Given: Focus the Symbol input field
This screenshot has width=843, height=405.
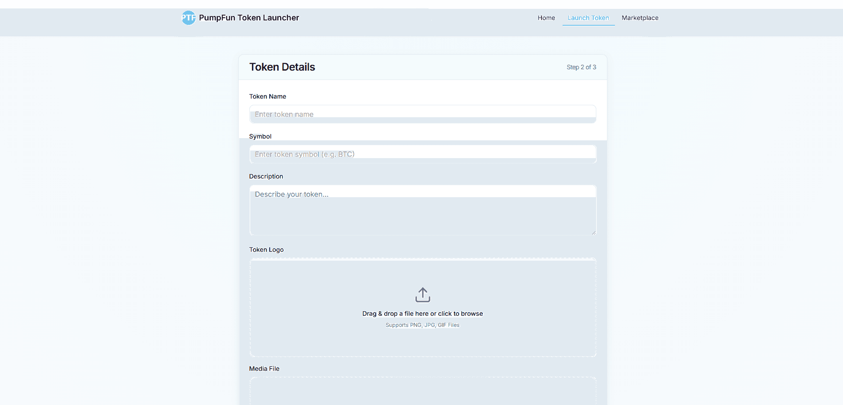Looking at the screenshot, I should click(x=422, y=154).
